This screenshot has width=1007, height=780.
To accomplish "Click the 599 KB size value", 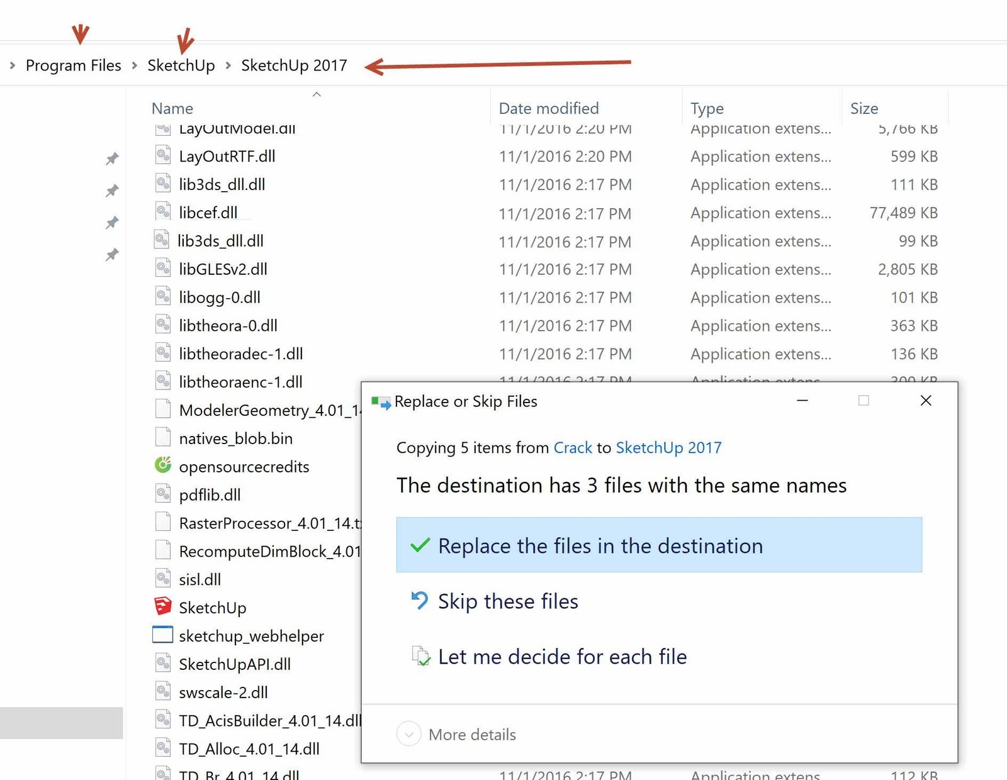I will coord(914,156).
